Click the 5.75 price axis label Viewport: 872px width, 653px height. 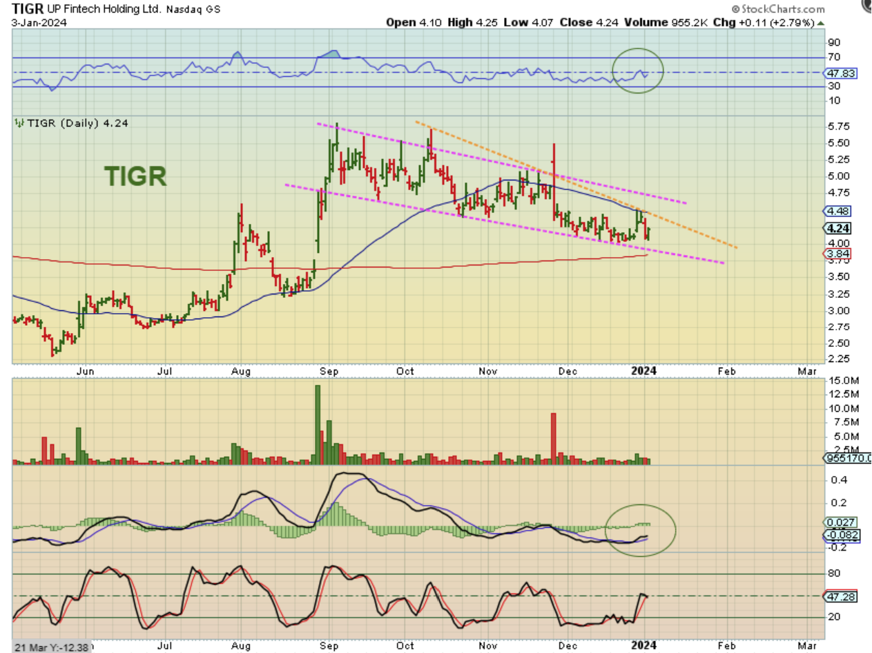click(838, 126)
